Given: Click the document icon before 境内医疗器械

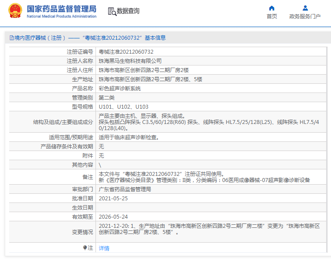Looking at the screenshot, I should pos(12,38).
